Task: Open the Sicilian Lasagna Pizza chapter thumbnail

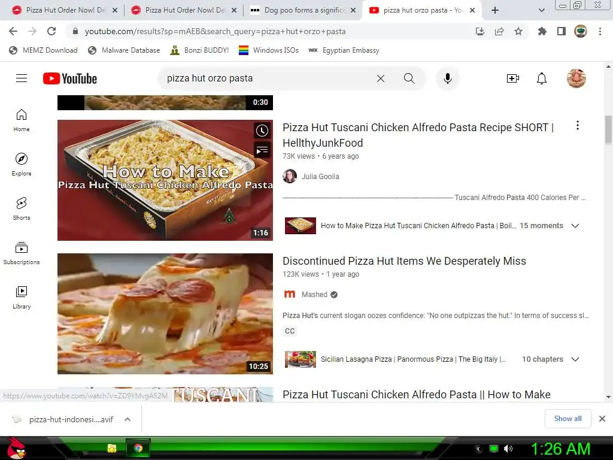Action: pos(301,359)
